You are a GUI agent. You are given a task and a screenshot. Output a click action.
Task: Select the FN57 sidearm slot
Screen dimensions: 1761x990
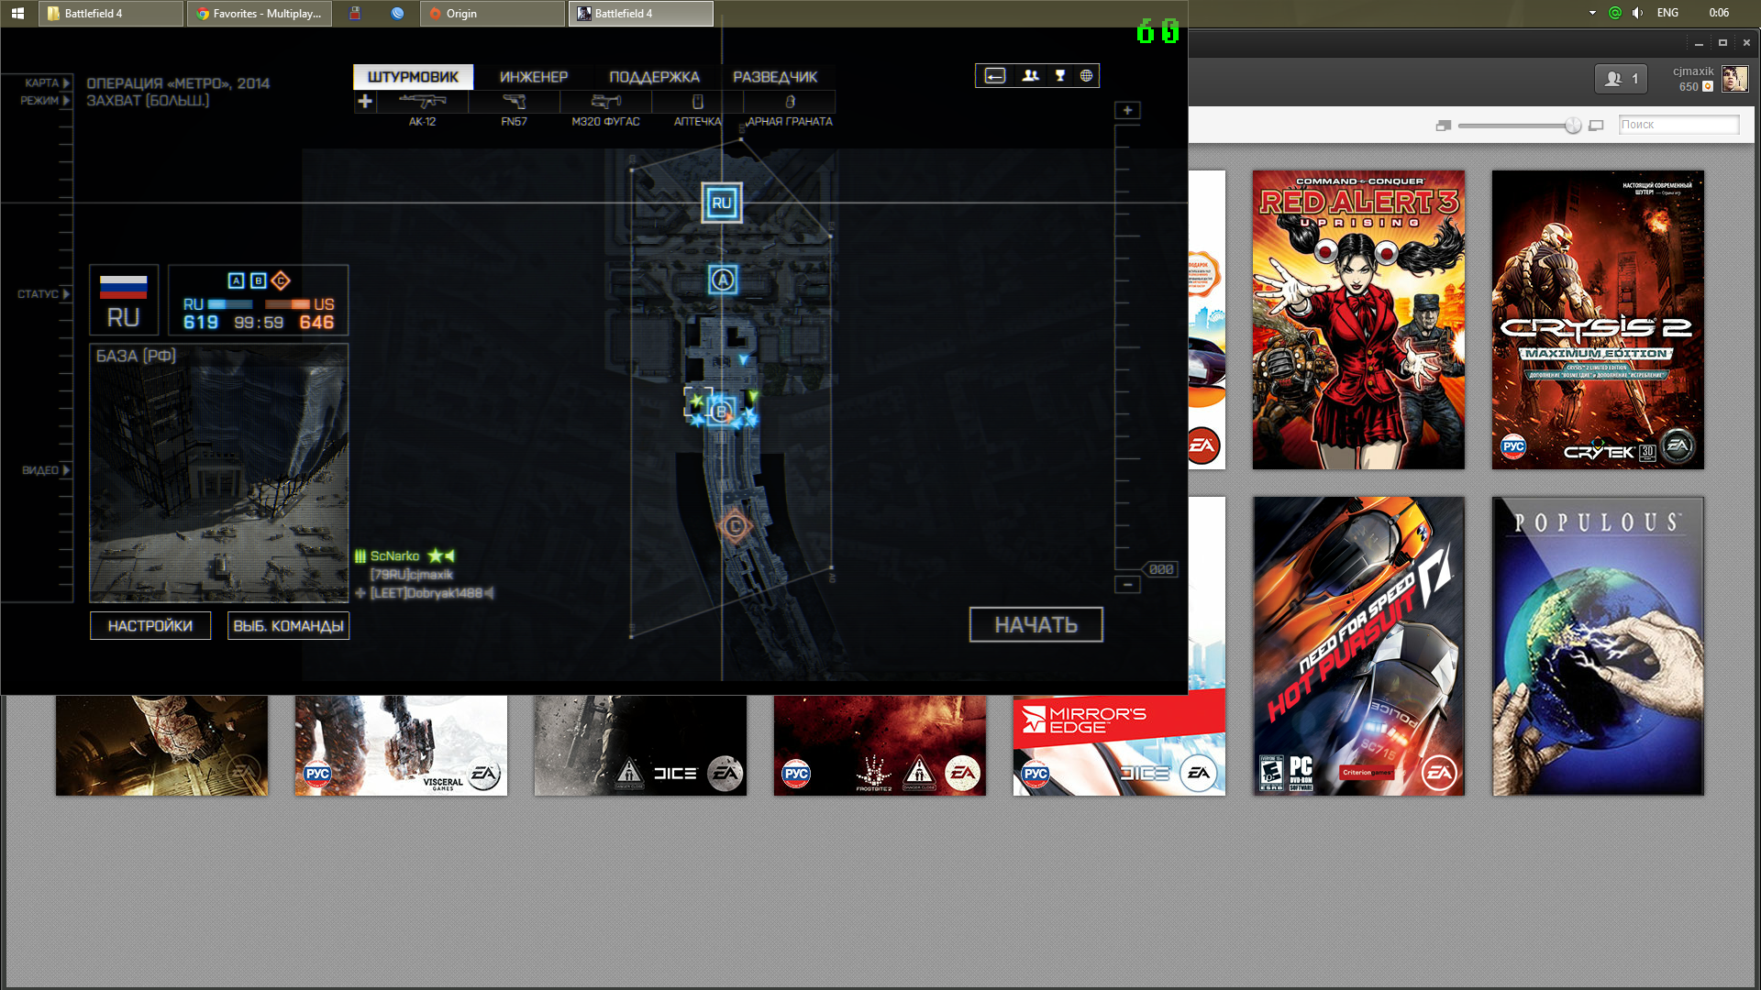pos(514,109)
